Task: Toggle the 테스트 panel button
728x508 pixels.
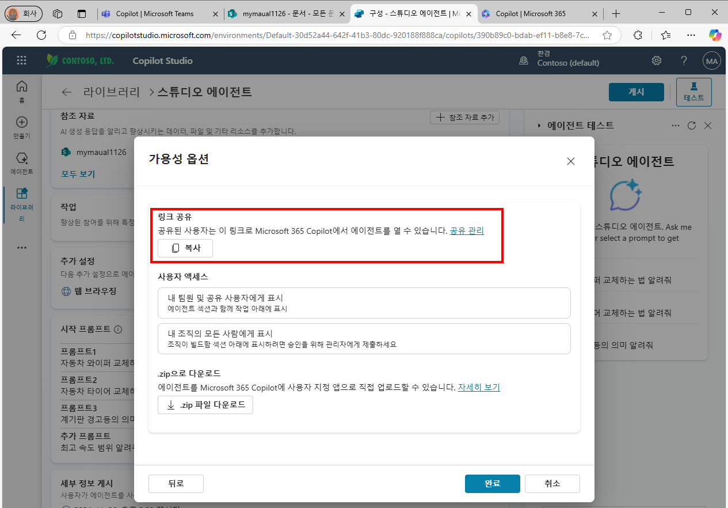Action: [693, 92]
